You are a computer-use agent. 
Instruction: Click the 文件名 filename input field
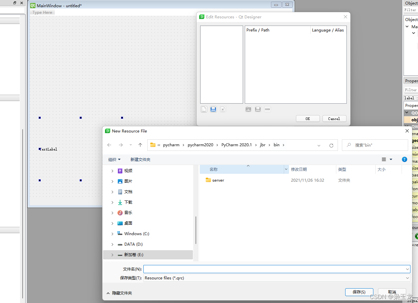coord(277,269)
